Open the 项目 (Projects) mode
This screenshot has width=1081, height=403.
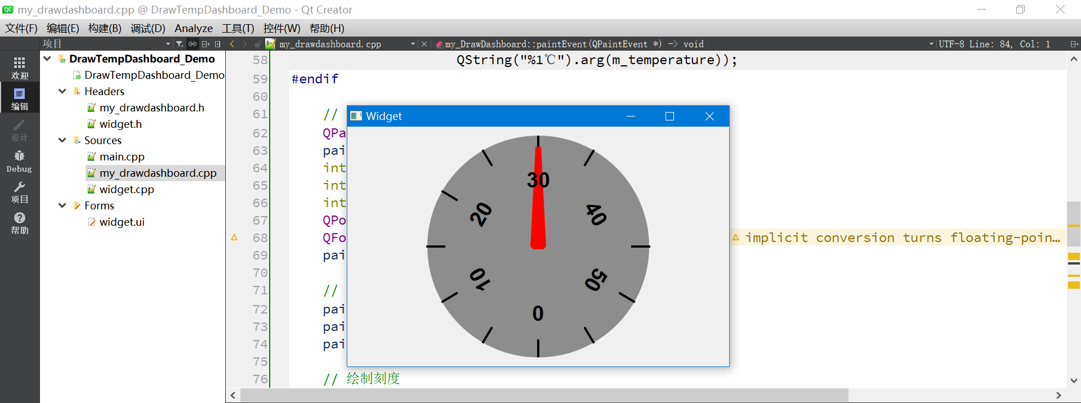[20, 192]
